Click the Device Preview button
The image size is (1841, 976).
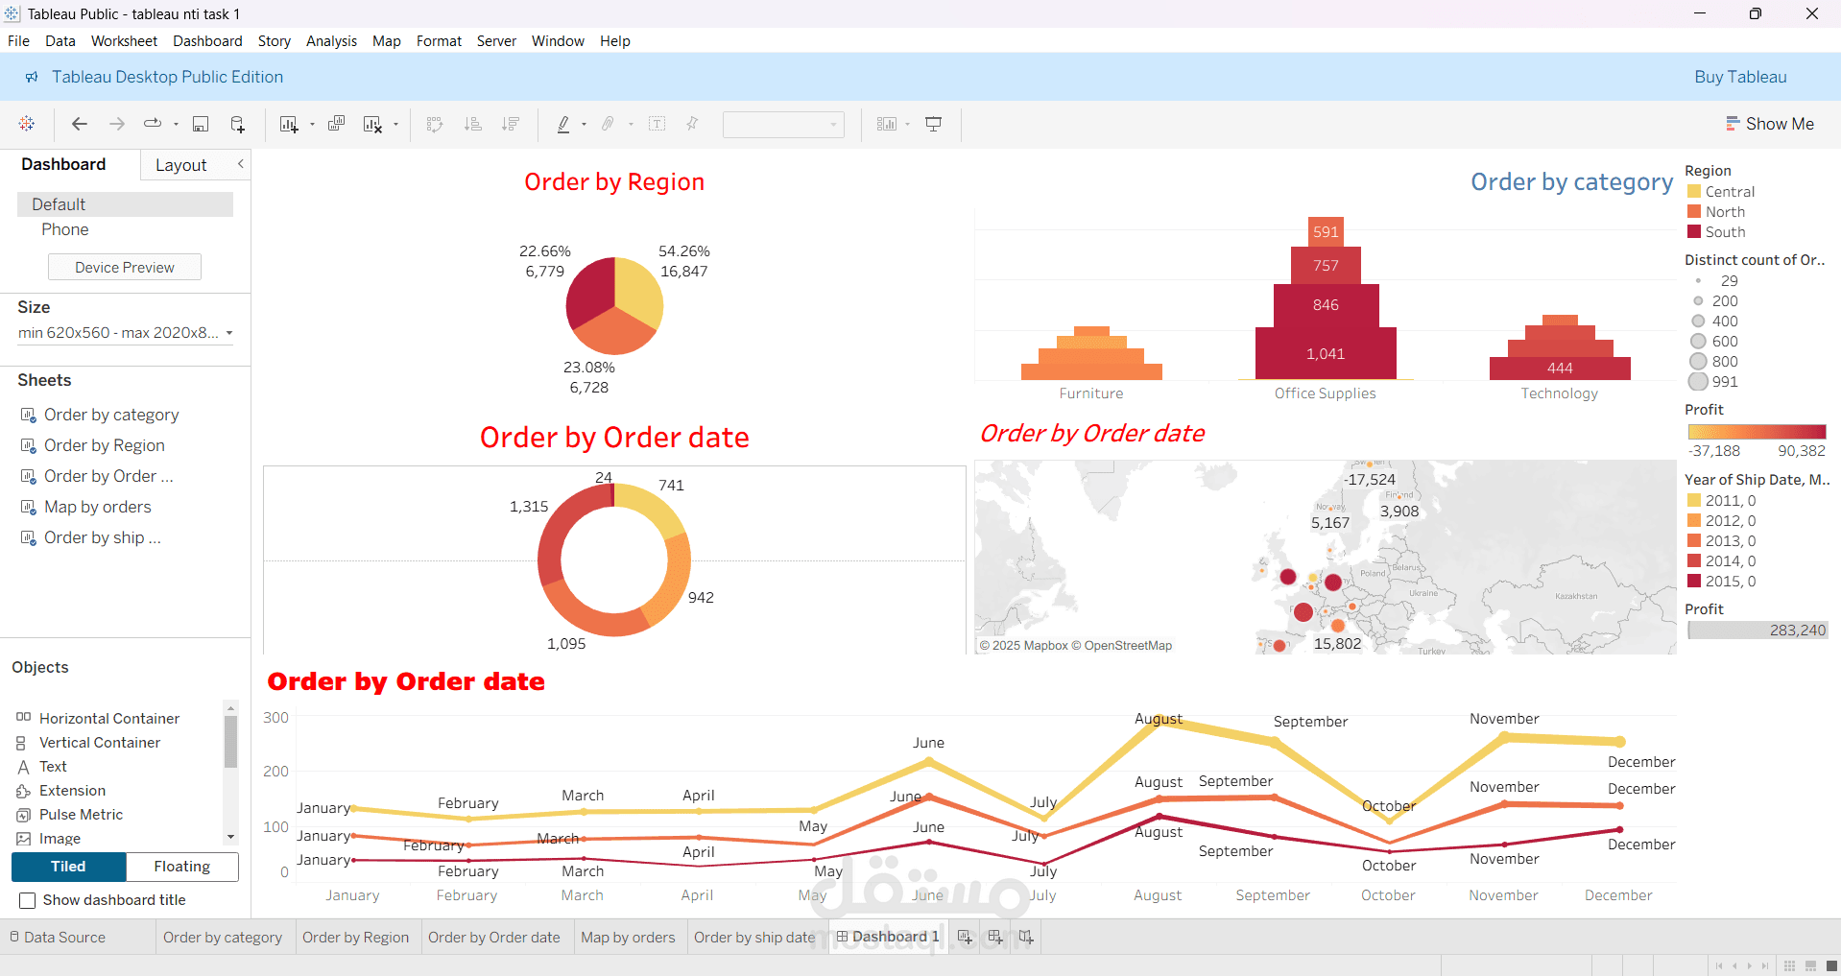[124, 266]
